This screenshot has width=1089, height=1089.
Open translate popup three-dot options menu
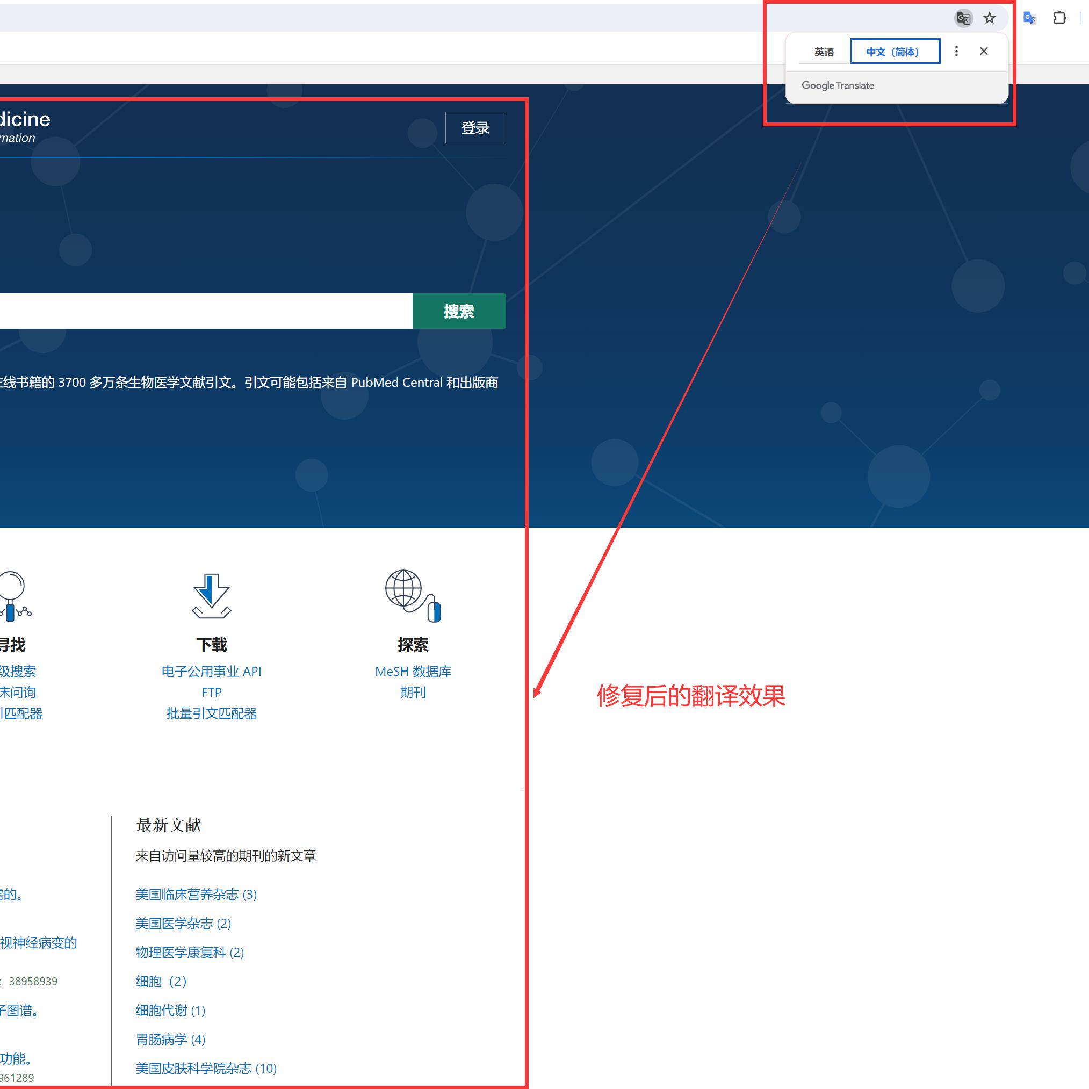point(956,51)
